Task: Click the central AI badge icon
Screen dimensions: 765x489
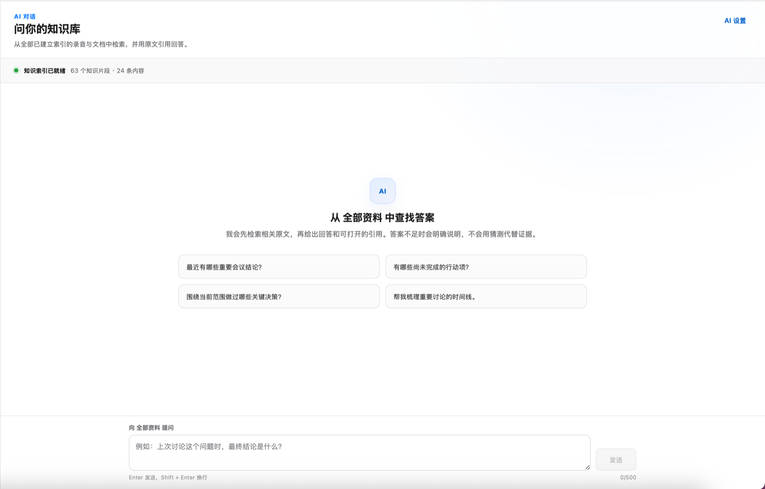Action: (382, 191)
